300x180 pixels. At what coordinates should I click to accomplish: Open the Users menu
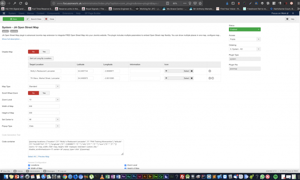pyautogui.click(x=21, y=13)
